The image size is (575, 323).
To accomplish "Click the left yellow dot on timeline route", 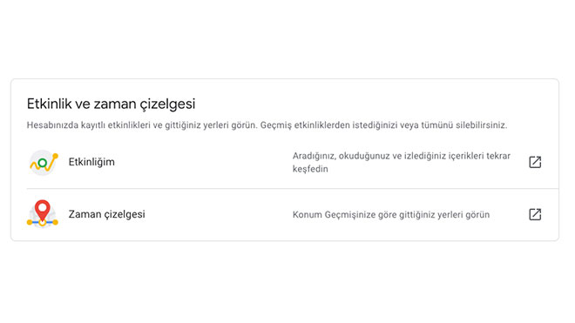I will (x=30, y=222).
